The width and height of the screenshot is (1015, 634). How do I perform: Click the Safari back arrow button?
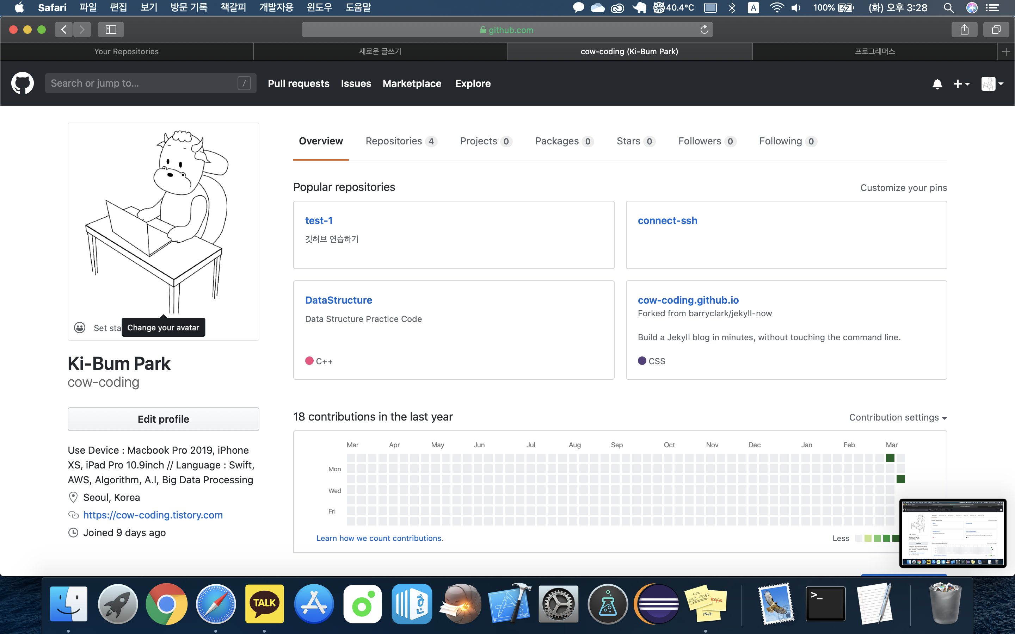(x=64, y=29)
